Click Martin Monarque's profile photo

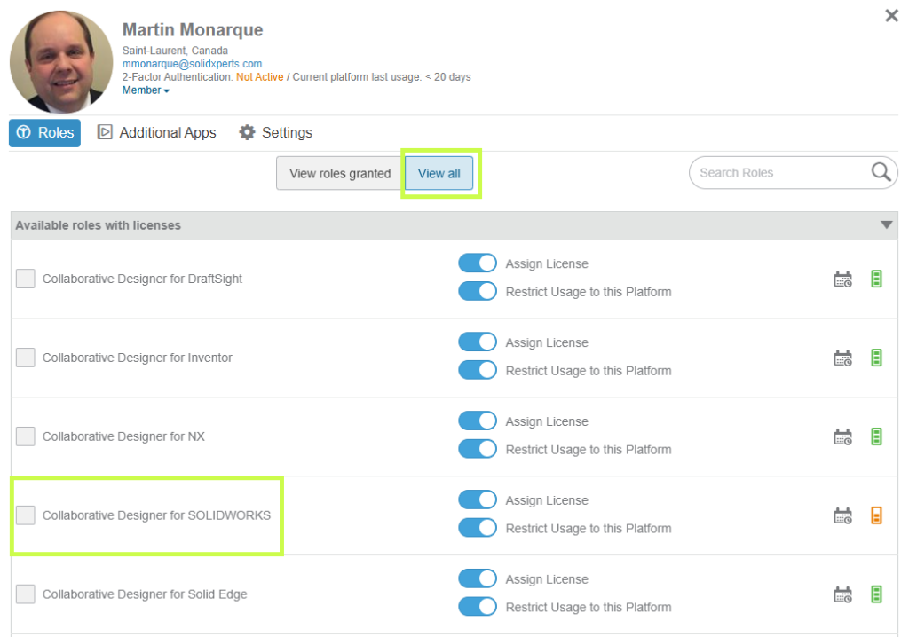click(x=61, y=61)
